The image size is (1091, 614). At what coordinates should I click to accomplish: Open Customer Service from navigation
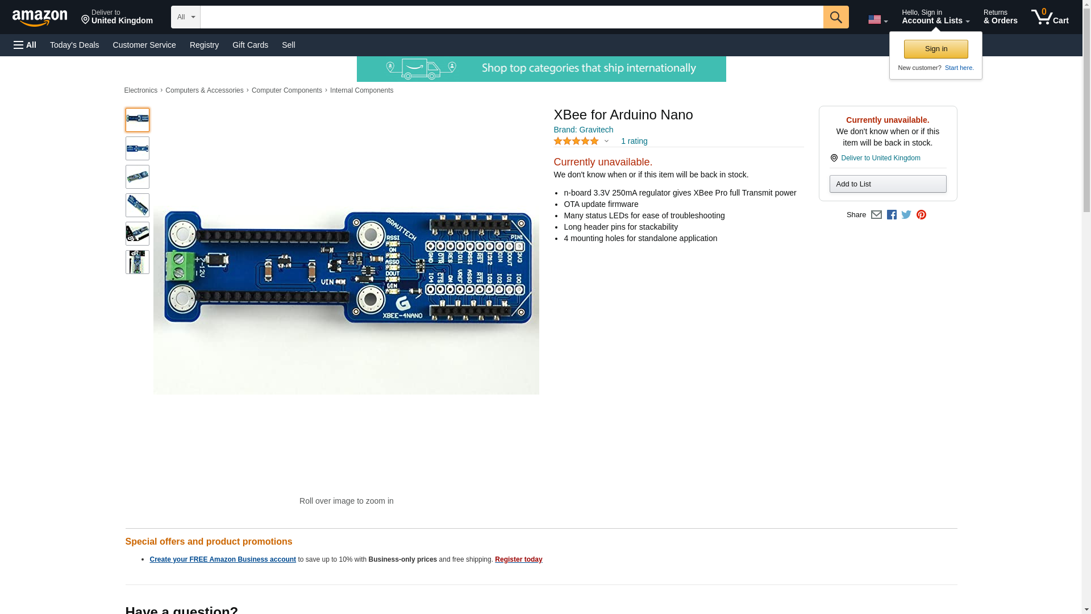tap(144, 45)
